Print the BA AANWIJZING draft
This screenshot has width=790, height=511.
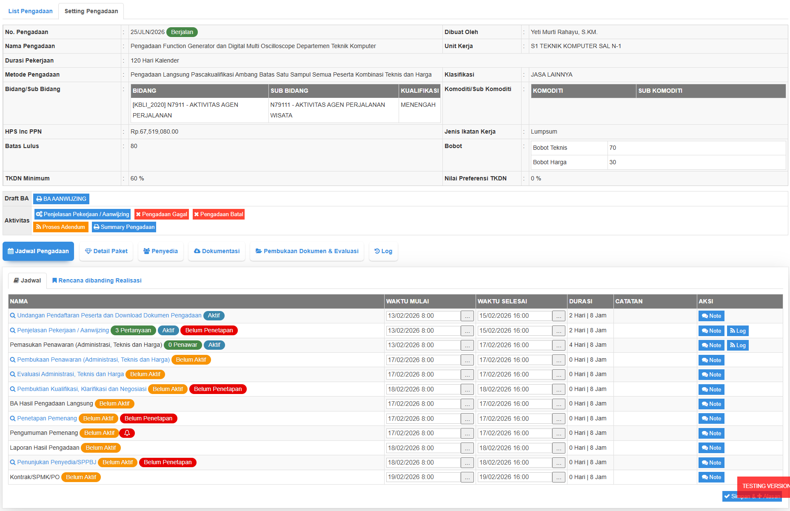click(61, 199)
